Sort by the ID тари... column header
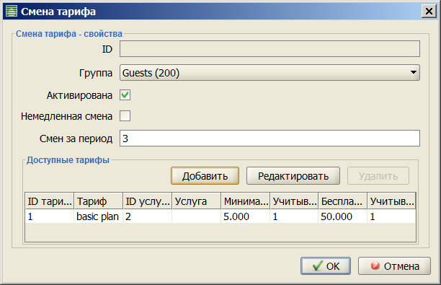Viewport: 441px width, 285px height. (50, 201)
